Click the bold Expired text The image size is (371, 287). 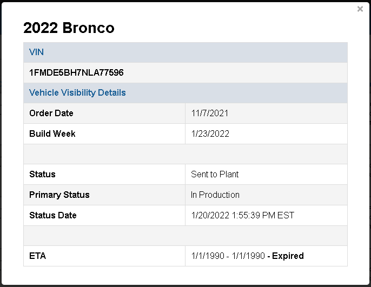[x=288, y=256]
